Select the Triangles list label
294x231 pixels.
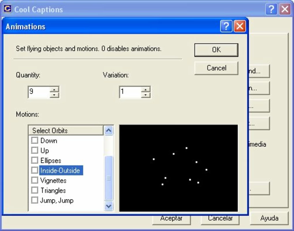[53, 191]
